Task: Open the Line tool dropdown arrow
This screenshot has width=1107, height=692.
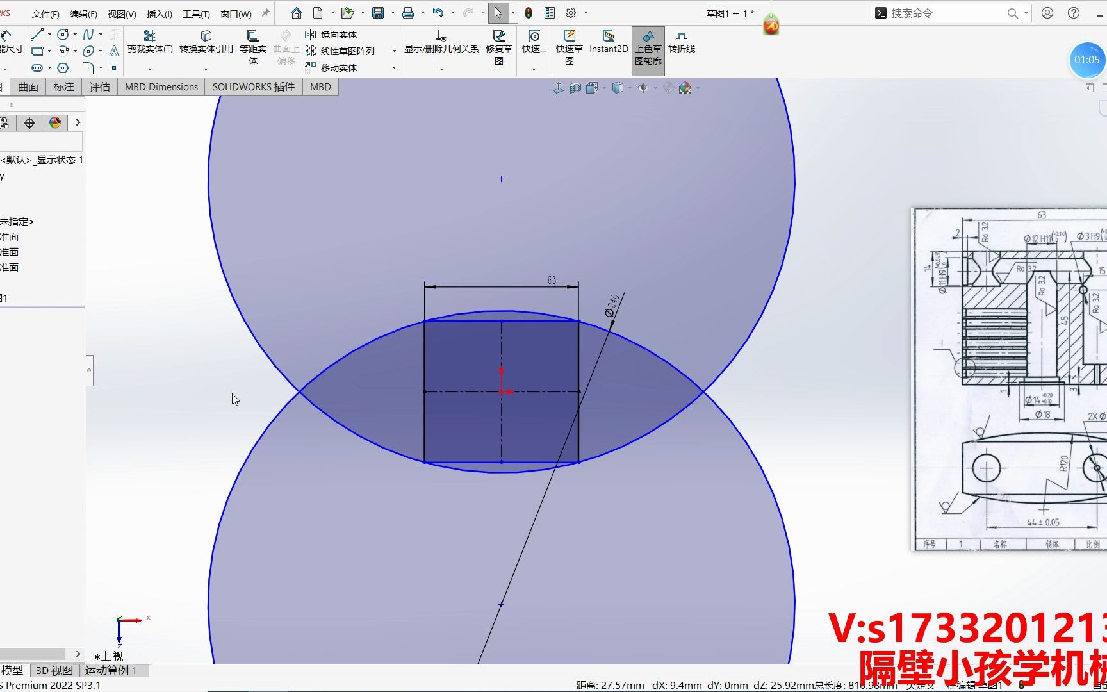Action: coord(49,35)
